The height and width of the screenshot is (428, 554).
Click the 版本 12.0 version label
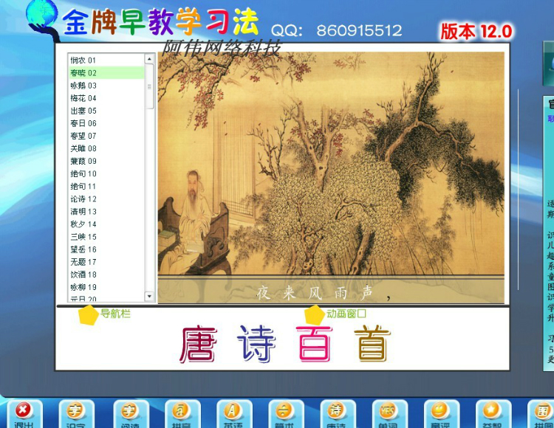click(476, 31)
